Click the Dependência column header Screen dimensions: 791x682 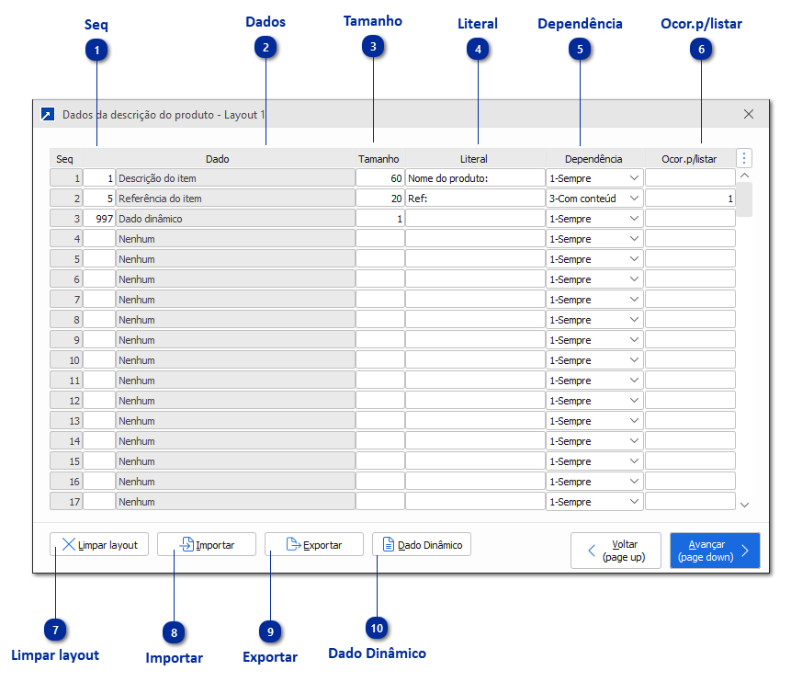(x=593, y=159)
